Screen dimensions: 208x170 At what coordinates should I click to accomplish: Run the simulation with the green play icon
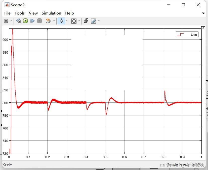(x=25, y=21)
